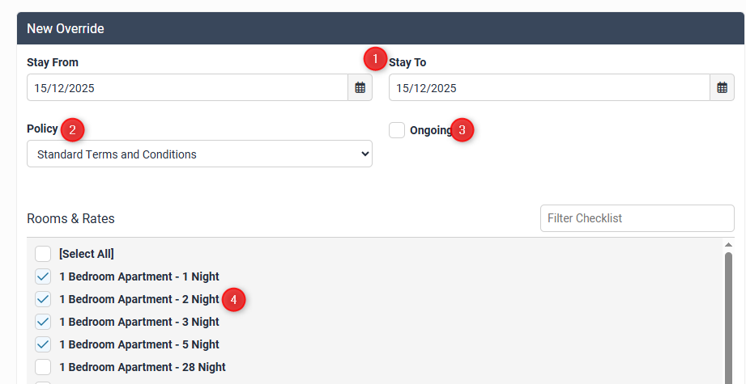Check 1 Bedroom Apartment - 28 Night
The height and width of the screenshot is (384, 746).
point(43,367)
